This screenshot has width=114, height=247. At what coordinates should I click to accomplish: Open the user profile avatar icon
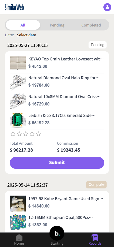click(107, 7)
